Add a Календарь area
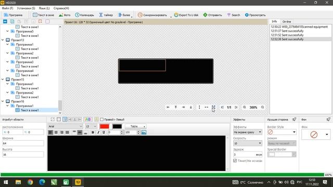Image resolution: width=333 pixels, height=187 pixels. pos(84,15)
